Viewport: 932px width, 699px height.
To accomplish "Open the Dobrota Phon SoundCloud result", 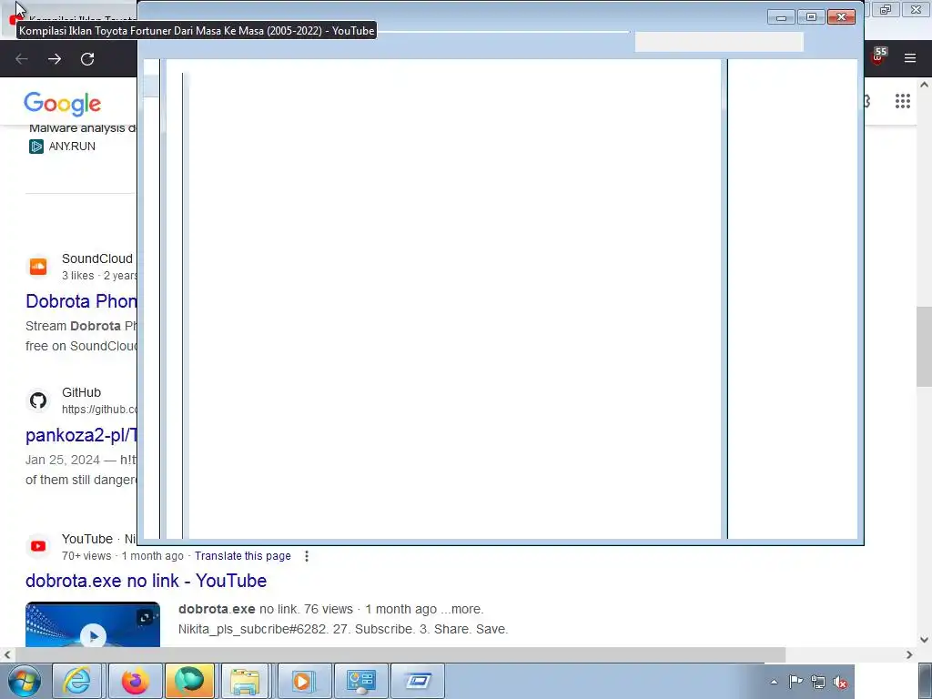I will tap(81, 301).
